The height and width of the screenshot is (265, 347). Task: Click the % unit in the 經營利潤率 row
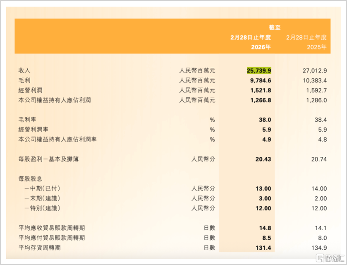point(212,130)
